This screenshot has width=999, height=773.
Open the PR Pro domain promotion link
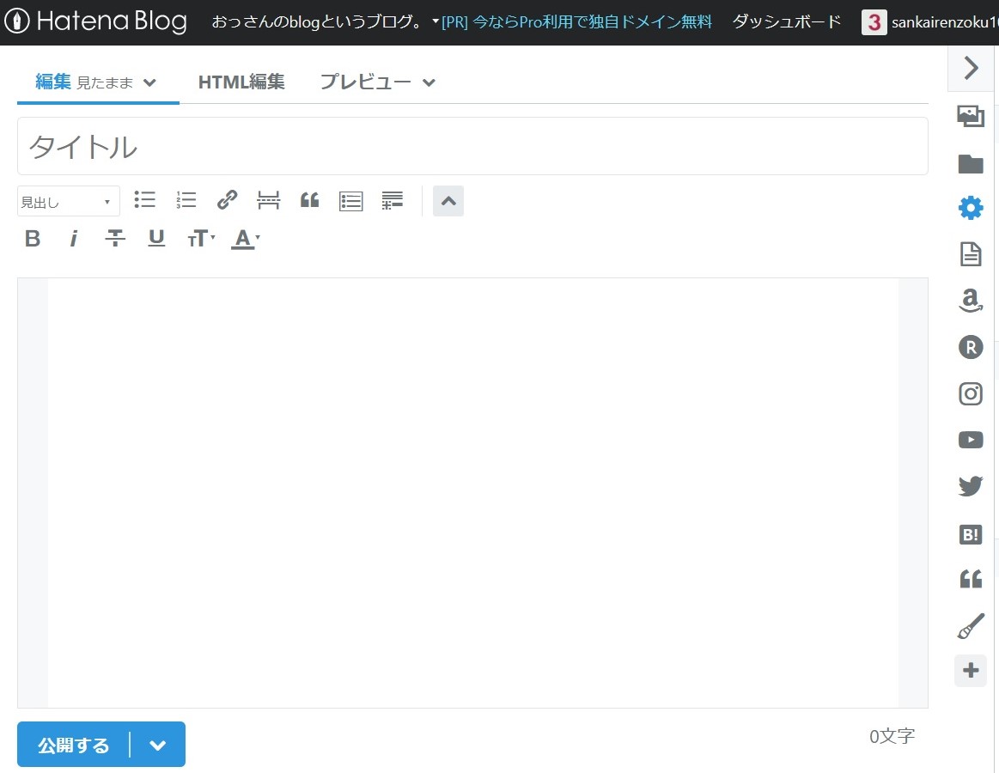(x=576, y=22)
